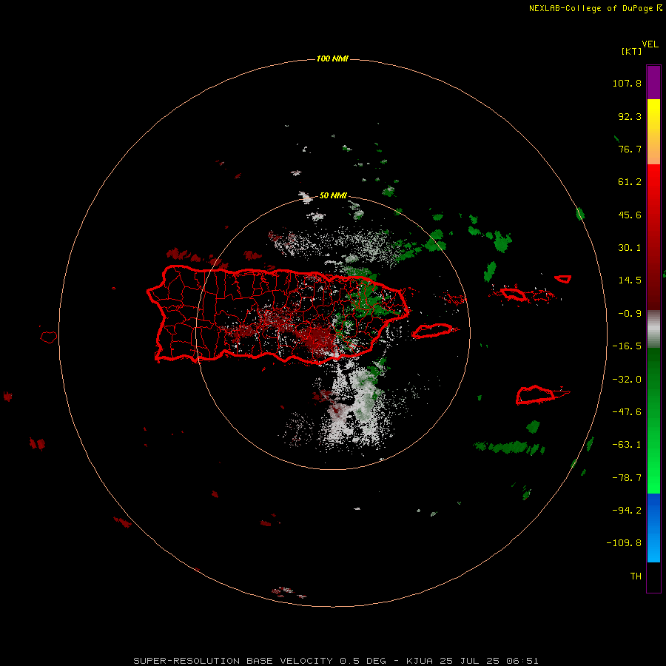Click the TH threshold label
This screenshot has width=666, height=666.
pos(636,576)
